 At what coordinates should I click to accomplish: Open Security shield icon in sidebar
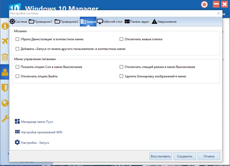[5, 88]
